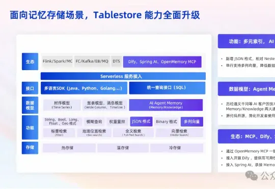Click 宽表模型、消息模型 box
The height and width of the screenshot is (189, 275).
[105, 105]
